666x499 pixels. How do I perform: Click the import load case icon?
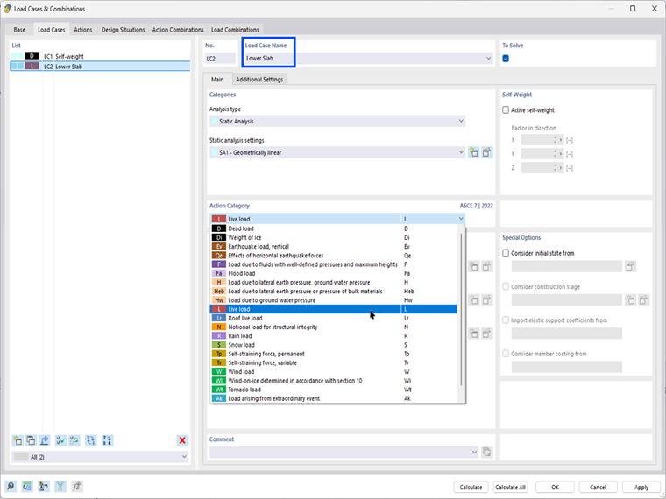pyautogui.click(x=45, y=440)
